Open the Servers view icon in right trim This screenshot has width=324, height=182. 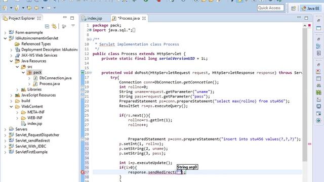[x=318, y=85]
